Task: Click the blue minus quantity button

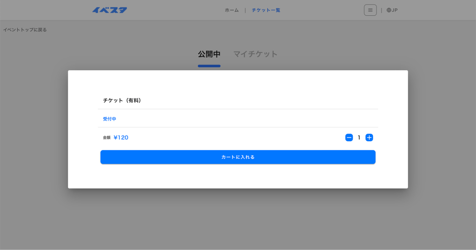Action: (349, 138)
